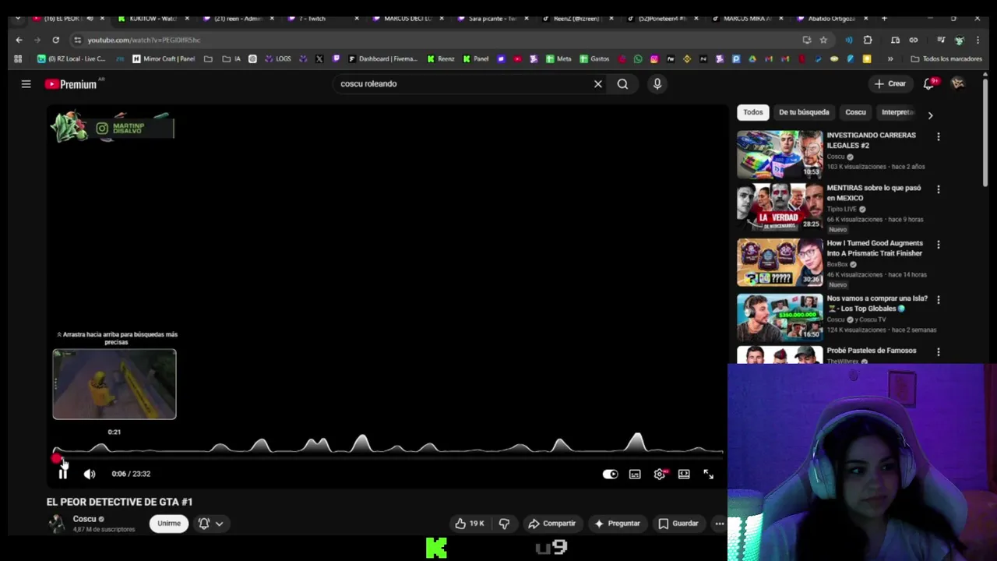Image resolution: width=997 pixels, height=561 pixels.
Task: Click the red scrubber on the progress bar
Action: tap(56, 458)
